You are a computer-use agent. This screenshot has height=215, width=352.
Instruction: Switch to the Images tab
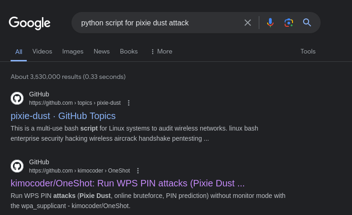pos(73,51)
